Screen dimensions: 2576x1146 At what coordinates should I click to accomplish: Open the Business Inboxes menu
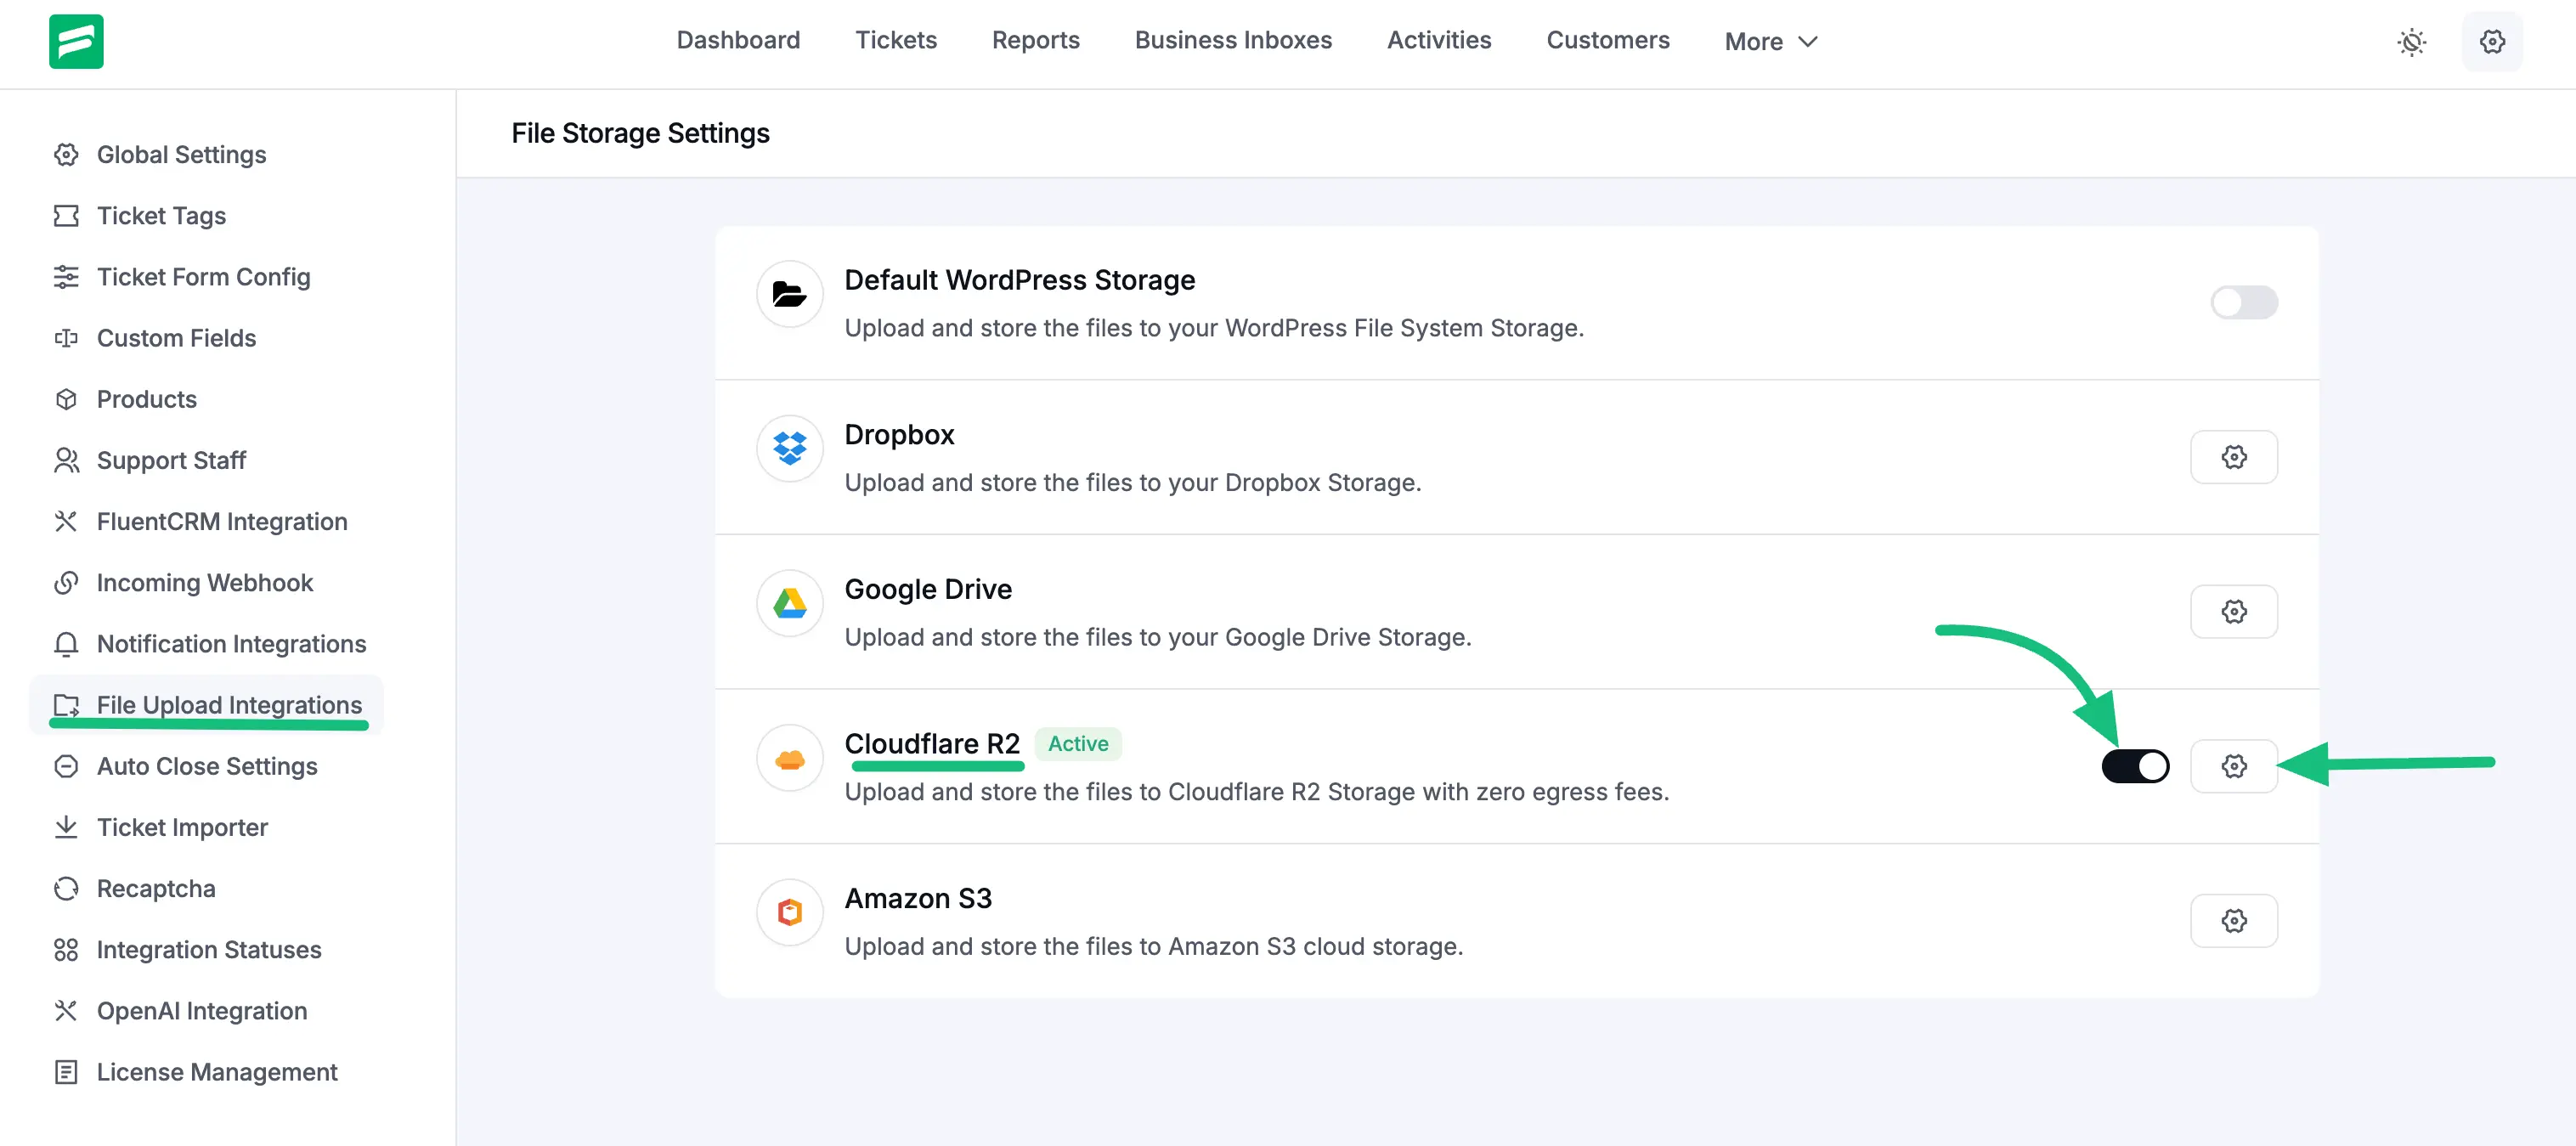pos(1233,40)
